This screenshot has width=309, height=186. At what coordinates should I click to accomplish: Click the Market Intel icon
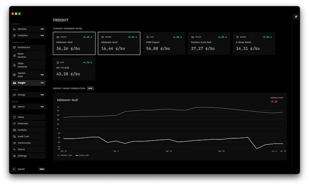pos(14,75)
